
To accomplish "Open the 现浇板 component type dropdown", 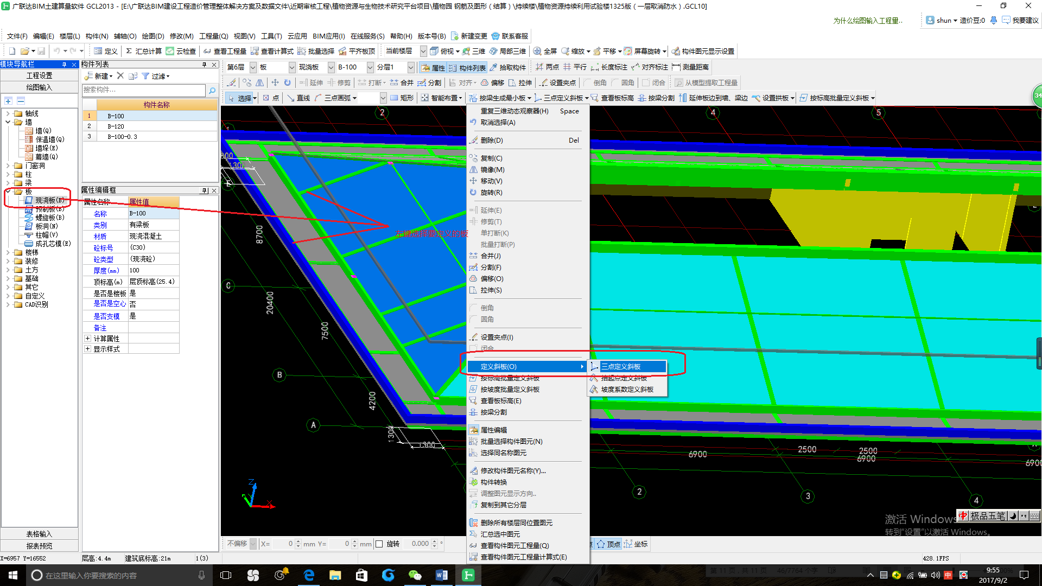I will pyautogui.click(x=331, y=67).
